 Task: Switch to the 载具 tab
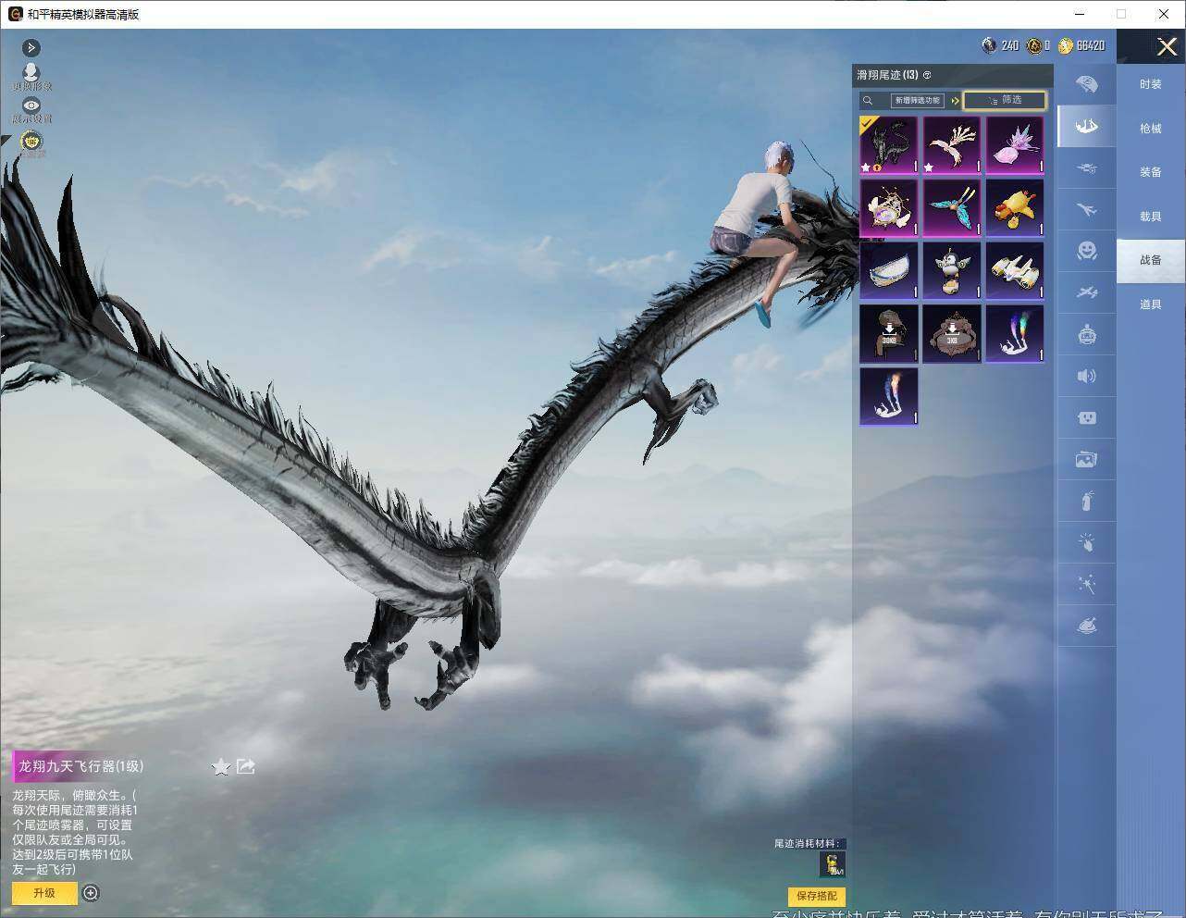coord(1151,217)
